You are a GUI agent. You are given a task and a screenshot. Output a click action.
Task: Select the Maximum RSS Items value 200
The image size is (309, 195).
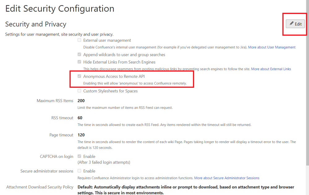click(x=81, y=101)
